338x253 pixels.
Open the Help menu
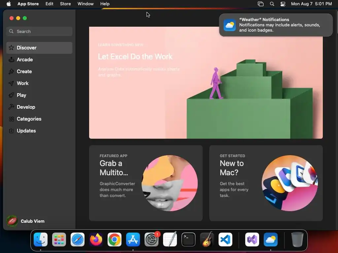105,4
